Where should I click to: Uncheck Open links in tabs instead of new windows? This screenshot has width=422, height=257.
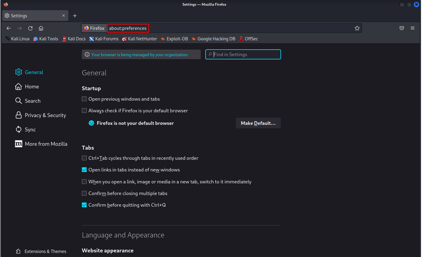tap(84, 170)
